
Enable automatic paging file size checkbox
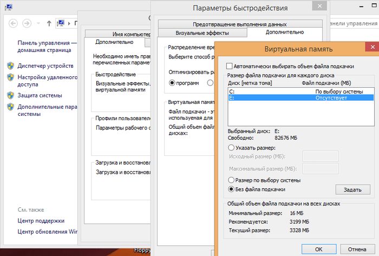point(229,65)
